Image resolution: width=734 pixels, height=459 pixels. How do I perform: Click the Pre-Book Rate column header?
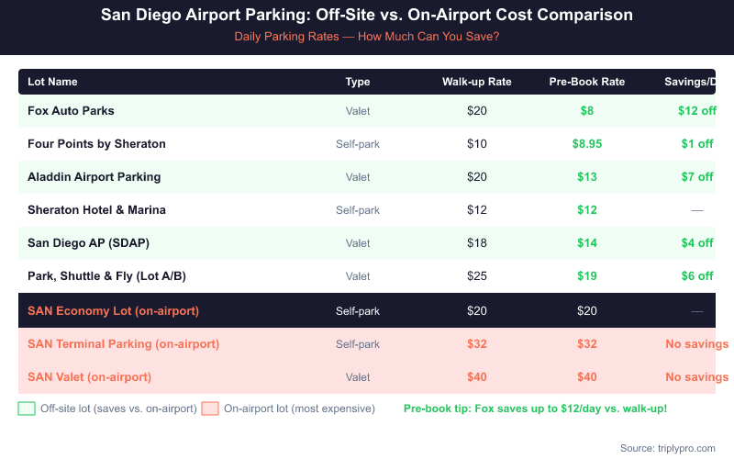587,82
